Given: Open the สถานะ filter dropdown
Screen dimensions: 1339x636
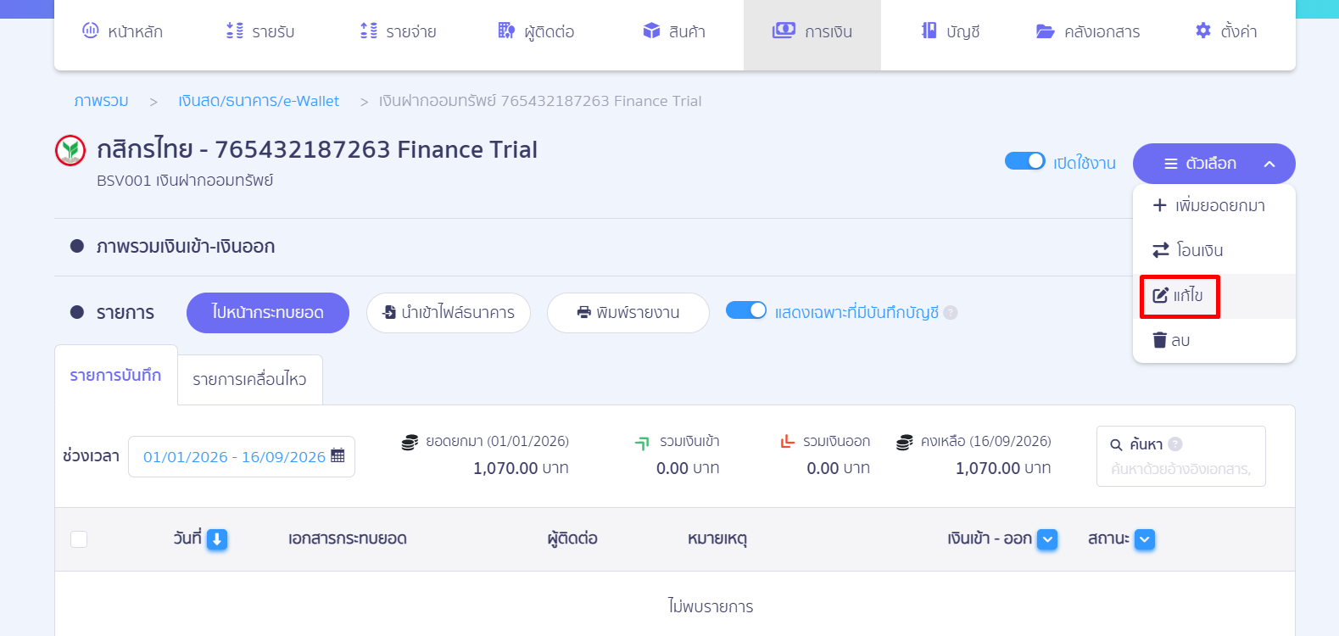Looking at the screenshot, I should click(1145, 539).
